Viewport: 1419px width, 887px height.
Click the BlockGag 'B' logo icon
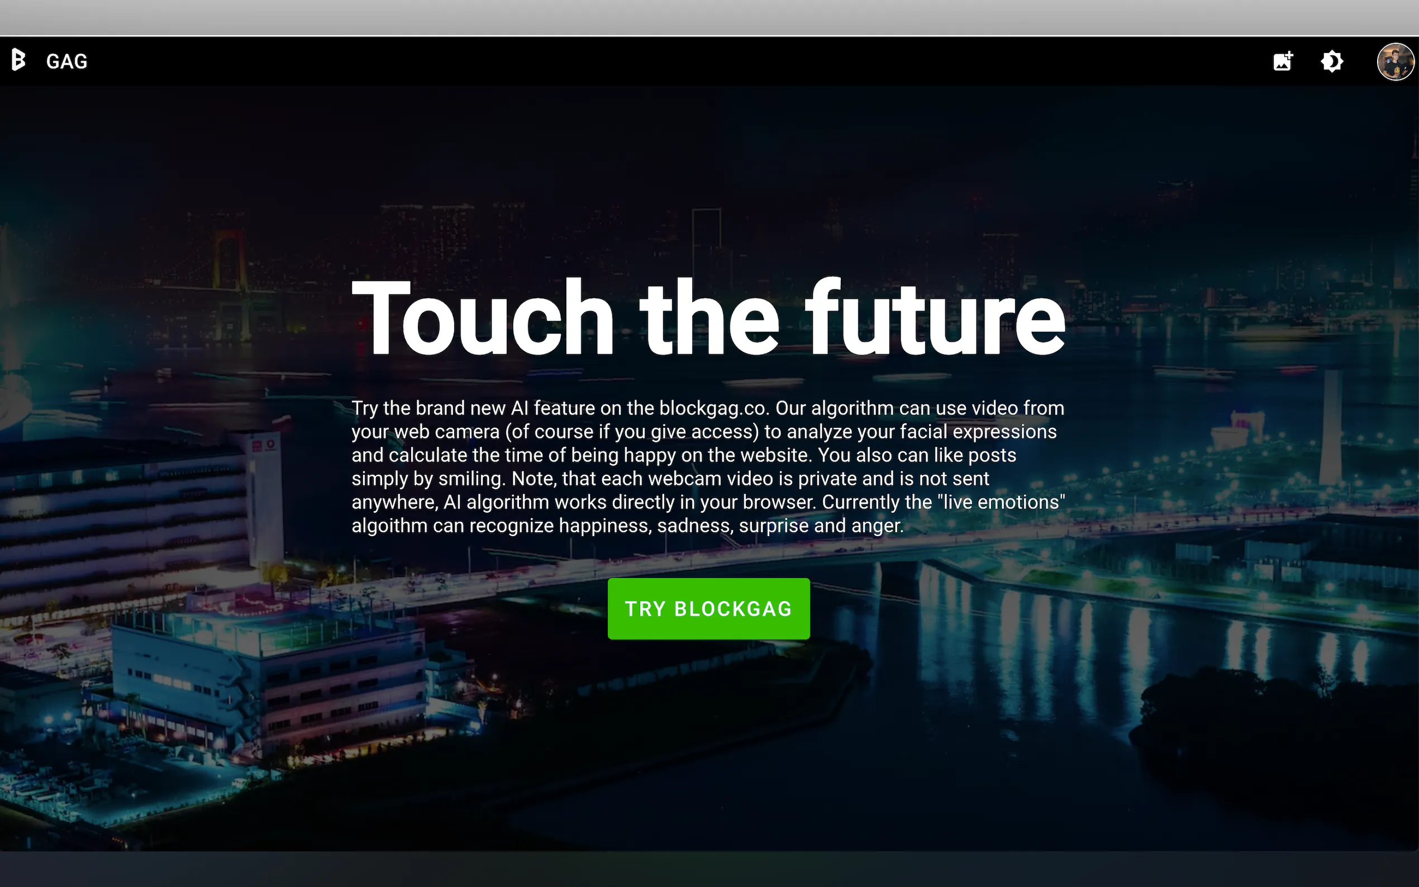(x=19, y=60)
